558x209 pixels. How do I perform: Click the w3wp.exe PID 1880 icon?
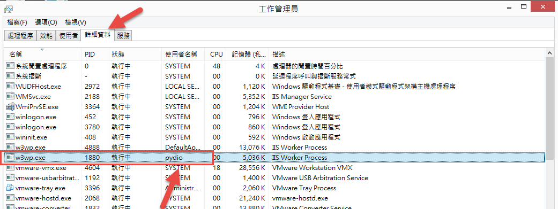point(10,157)
